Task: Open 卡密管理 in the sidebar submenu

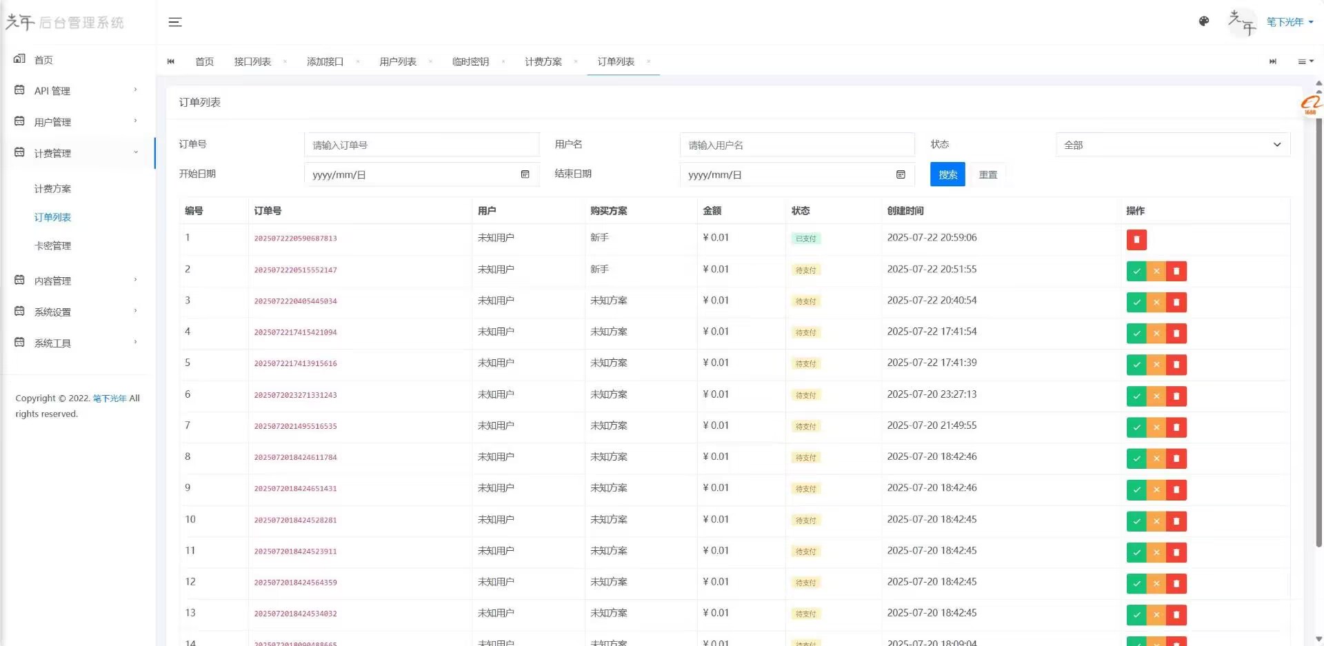Action: pyautogui.click(x=52, y=245)
